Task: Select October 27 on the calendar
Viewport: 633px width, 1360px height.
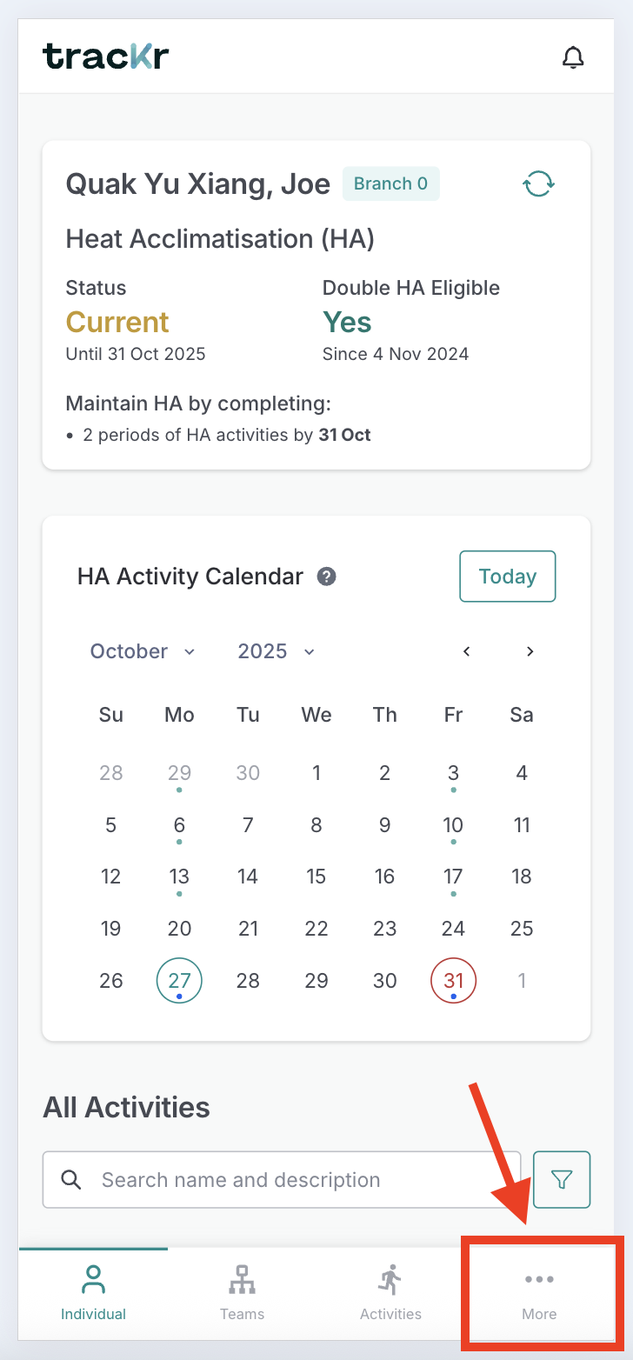Action: coord(179,981)
